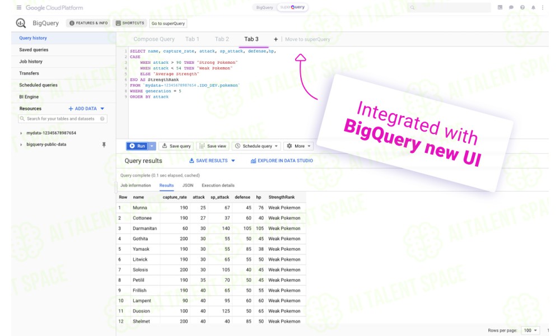560x336 pixels.
Task: Click the gear icon on More button
Action: tap(290, 146)
